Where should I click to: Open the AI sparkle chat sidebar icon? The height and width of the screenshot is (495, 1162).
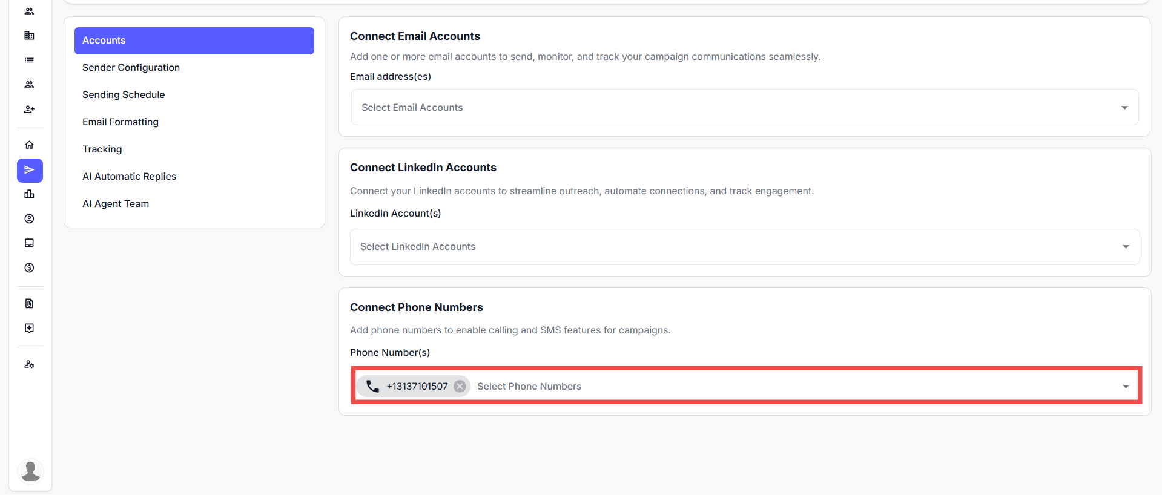[29, 328]
